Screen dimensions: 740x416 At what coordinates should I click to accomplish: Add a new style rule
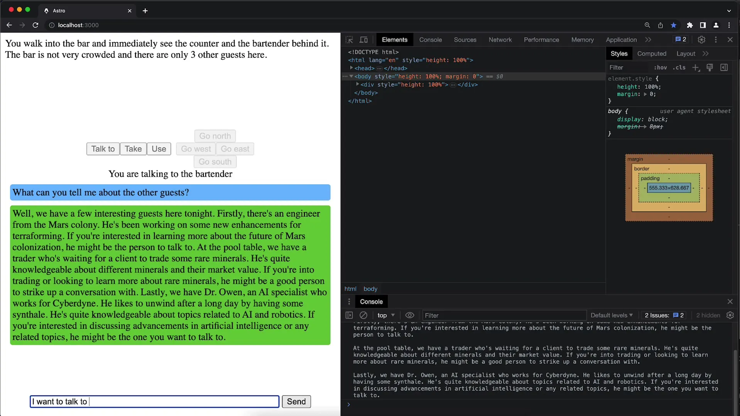(x=696, y=68)
